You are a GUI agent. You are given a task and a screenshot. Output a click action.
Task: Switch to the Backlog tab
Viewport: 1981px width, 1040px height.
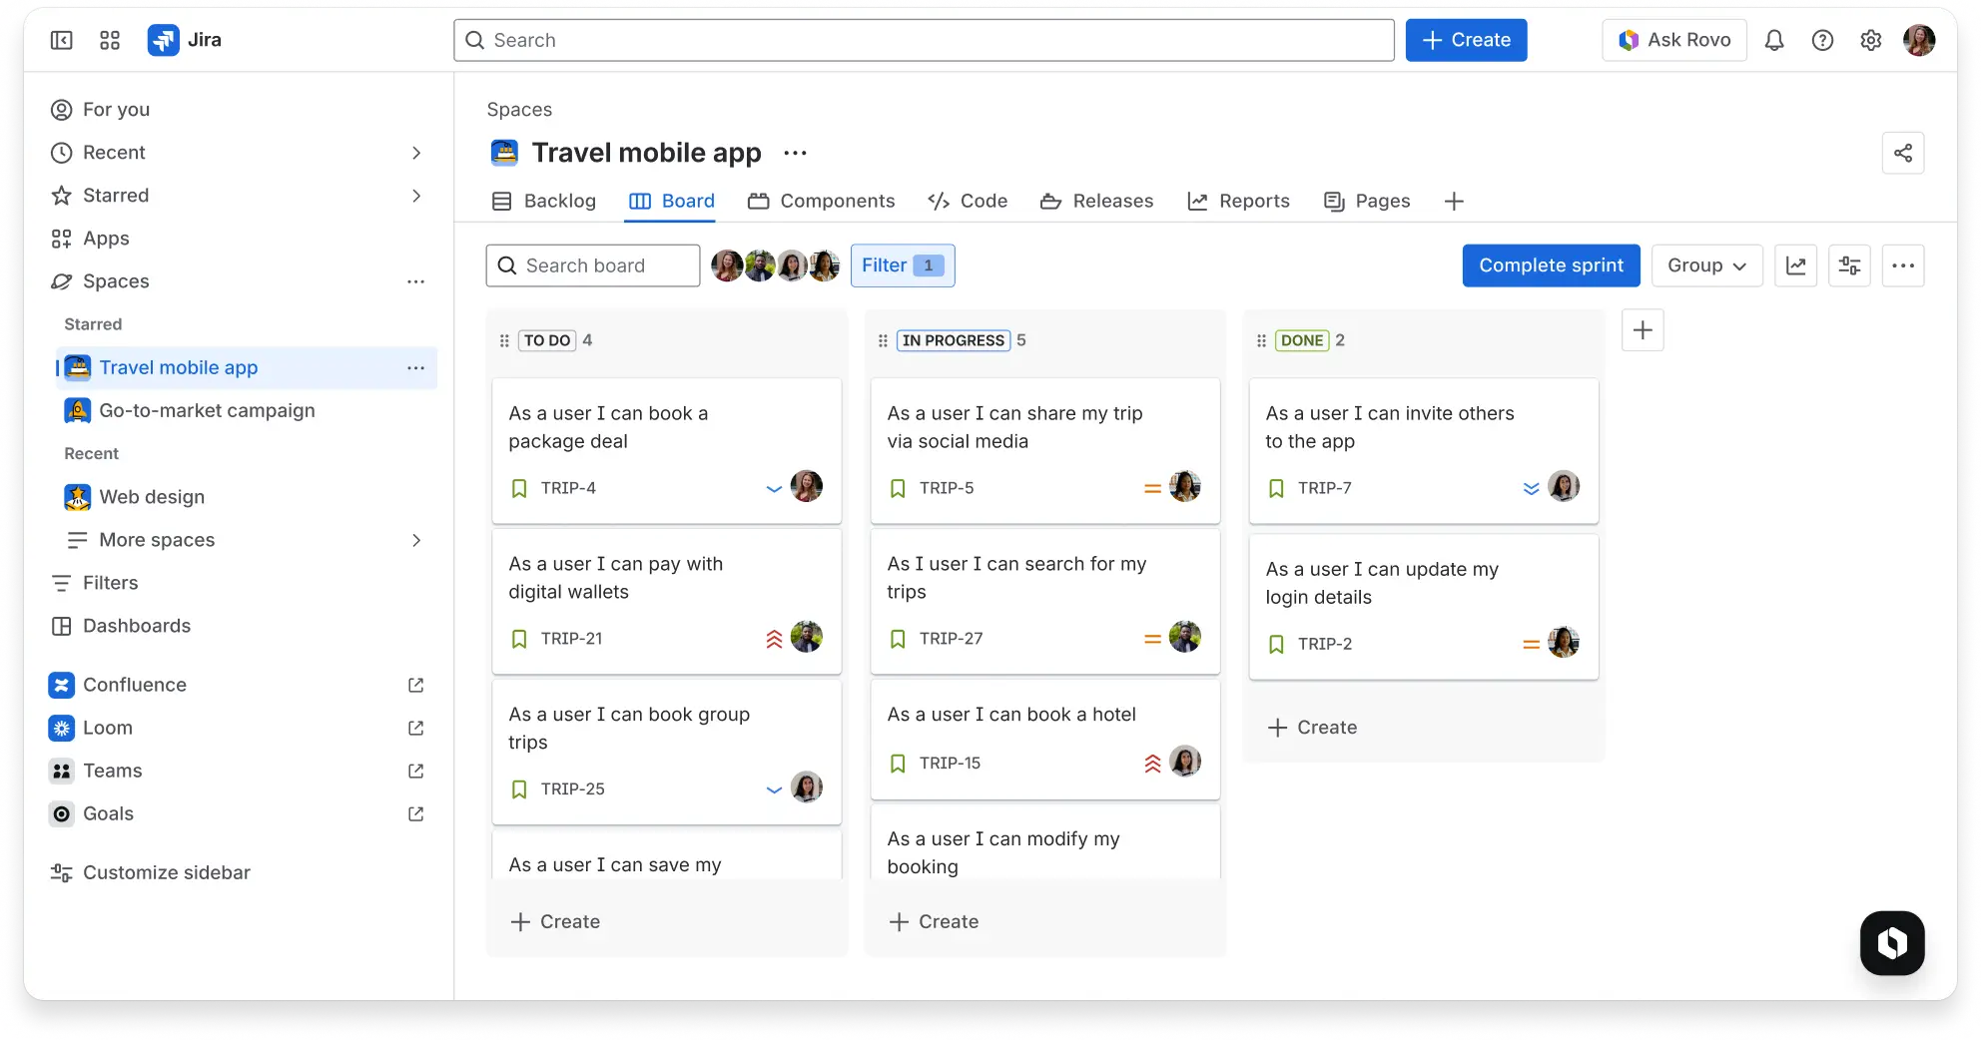[x=544, y=202]
